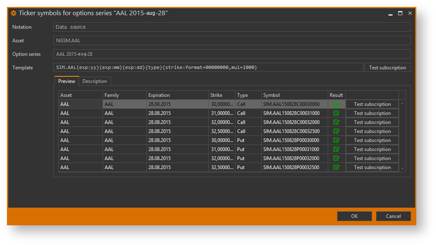This screenshot has height=245, width=436.
Task: Click result check icon for SIM.AAL150828C00030000
Action: click(336, 104)
